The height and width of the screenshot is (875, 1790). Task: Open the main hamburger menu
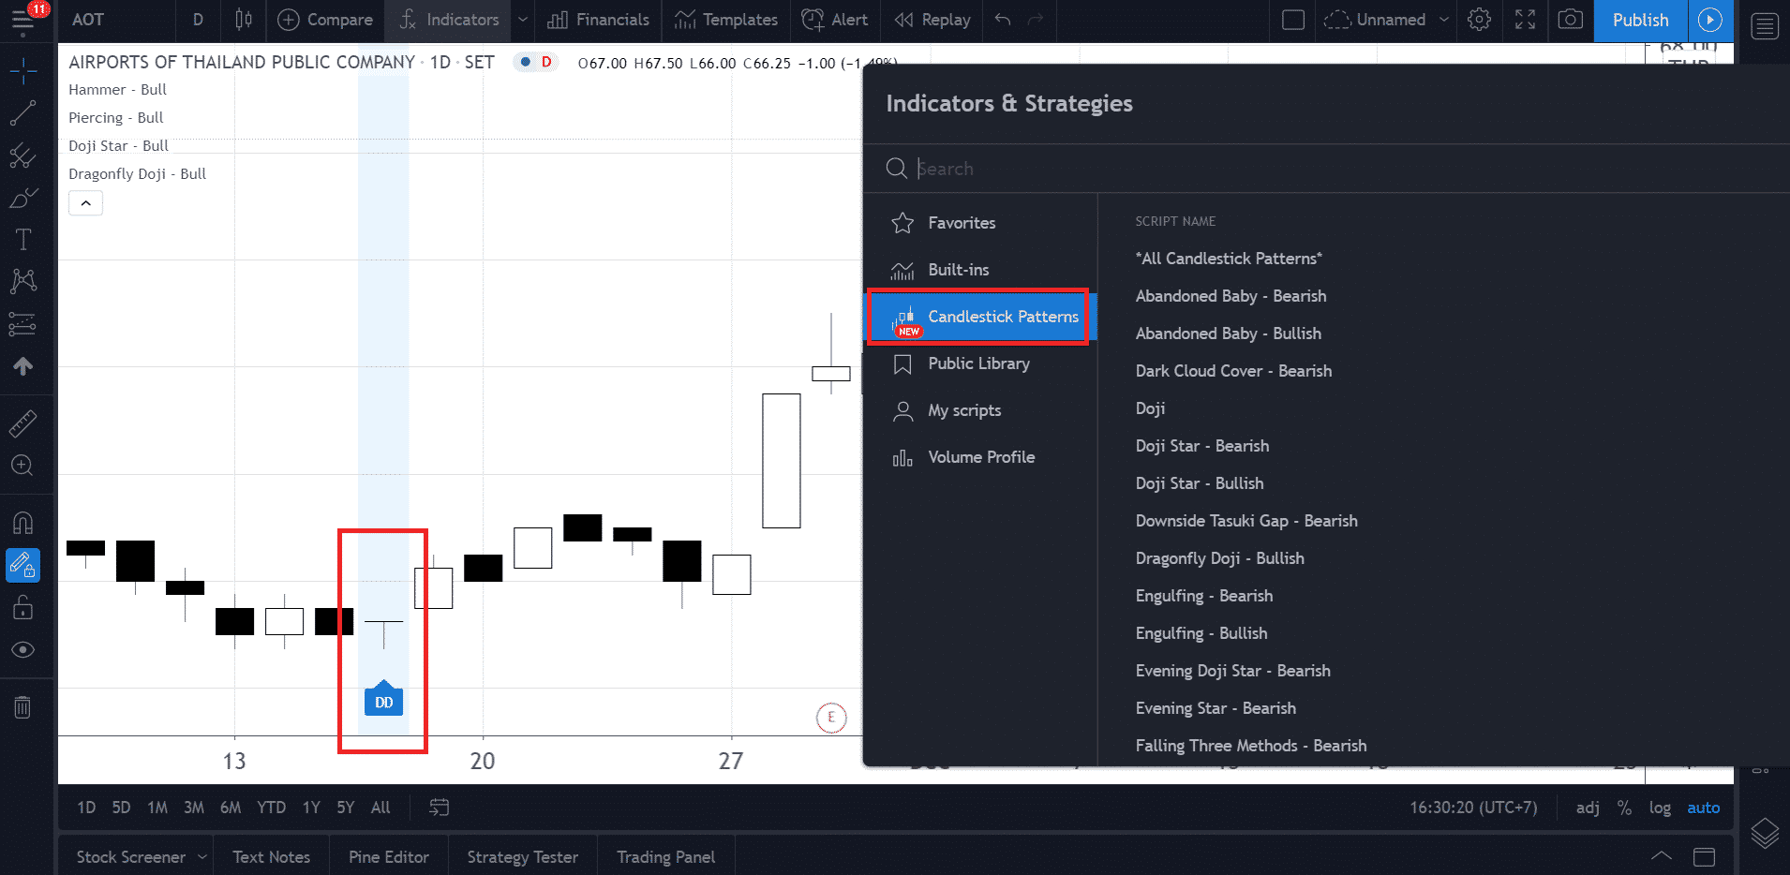pyautogui.click(x=22, y=20)
